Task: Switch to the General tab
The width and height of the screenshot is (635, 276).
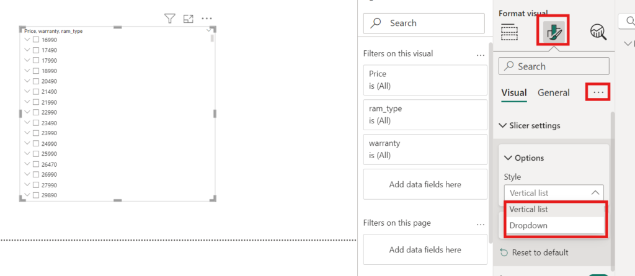Action: coord(554,93)
